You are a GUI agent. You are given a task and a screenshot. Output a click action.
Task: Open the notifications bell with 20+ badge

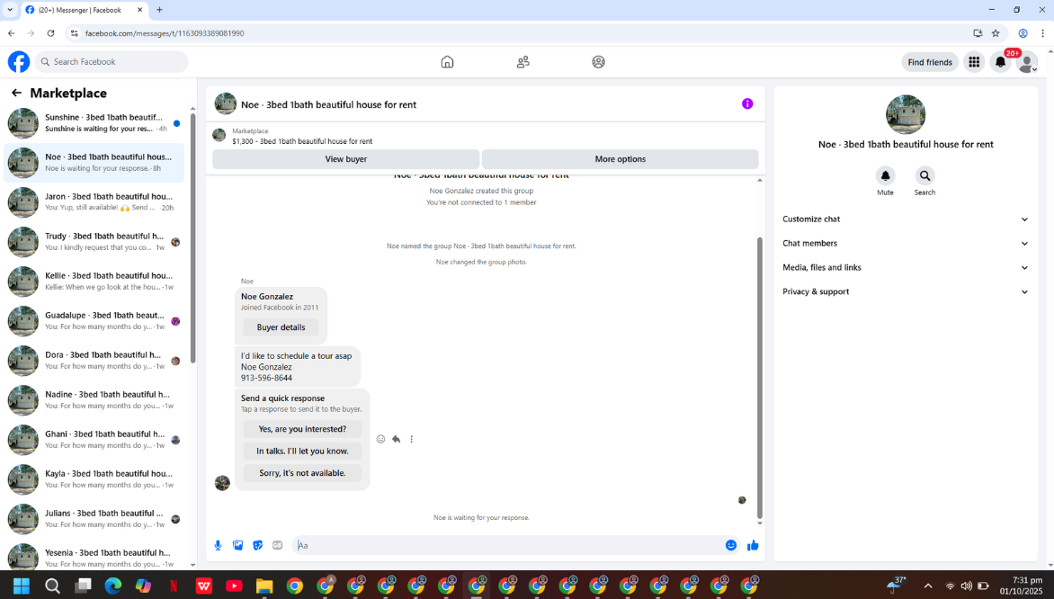1000,62
